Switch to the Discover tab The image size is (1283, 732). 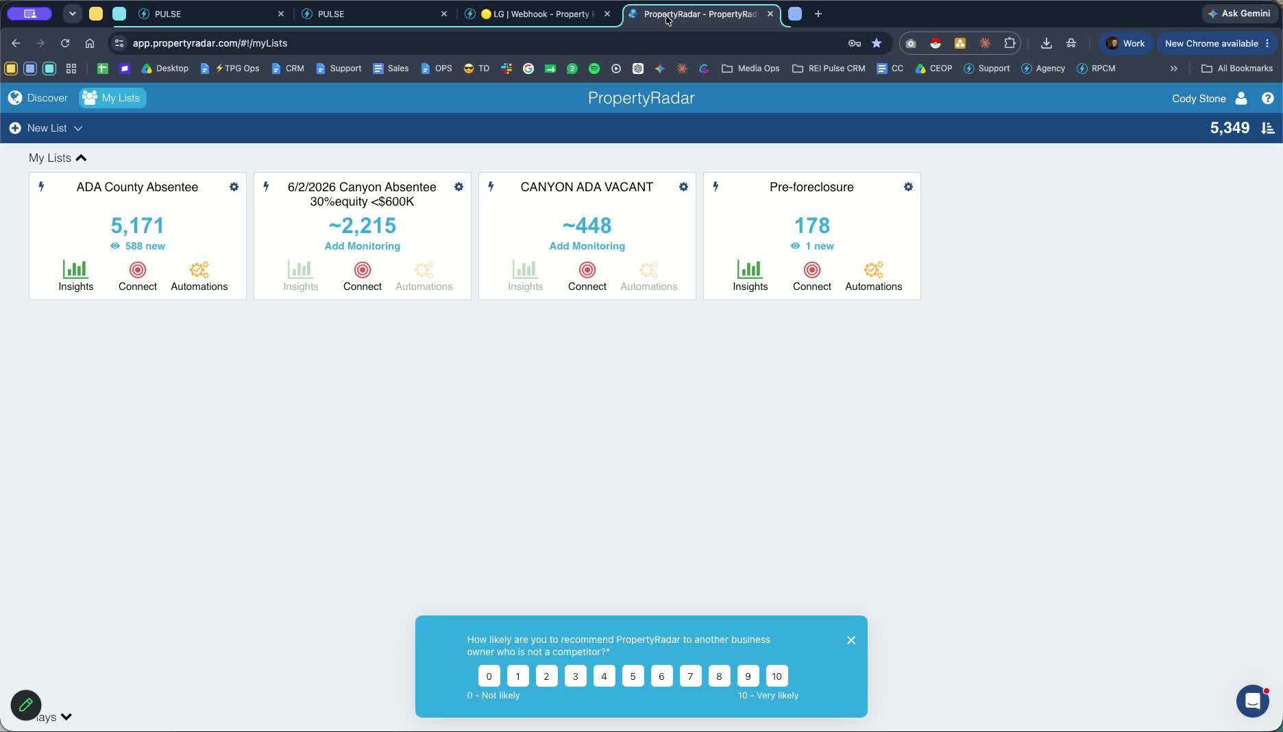pyautogui.click(x=38, y=98)
